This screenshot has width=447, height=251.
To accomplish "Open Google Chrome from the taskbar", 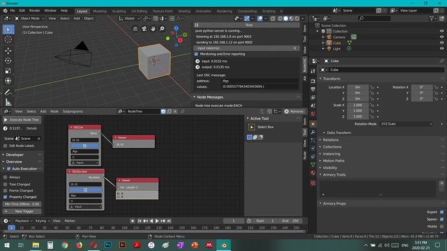I will click(65, 245).
